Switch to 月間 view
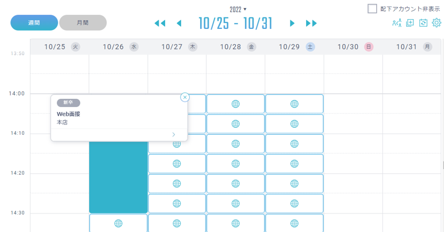Image resolution: width=444 pixels, height=232 pixels. [x=83, y=22]
